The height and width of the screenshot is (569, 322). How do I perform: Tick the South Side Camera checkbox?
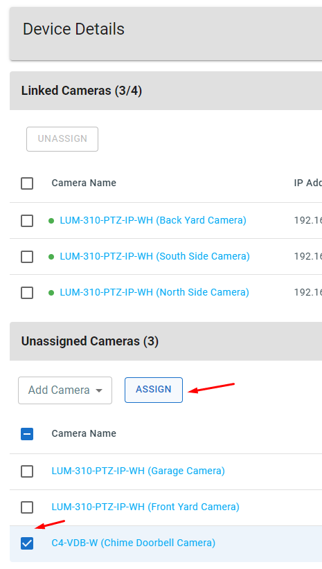click(27, 257)
